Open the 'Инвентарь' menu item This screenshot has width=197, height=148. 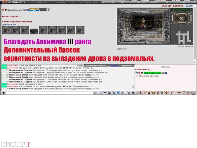point(108,2)
